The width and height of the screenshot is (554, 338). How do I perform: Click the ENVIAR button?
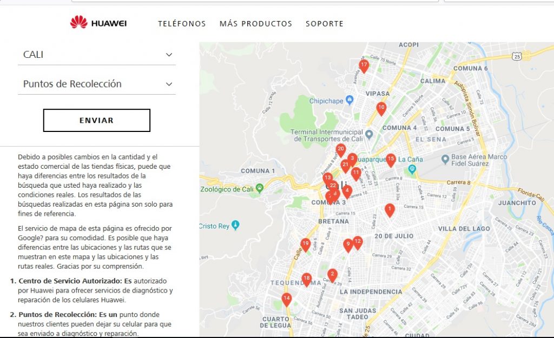point(97,120)
